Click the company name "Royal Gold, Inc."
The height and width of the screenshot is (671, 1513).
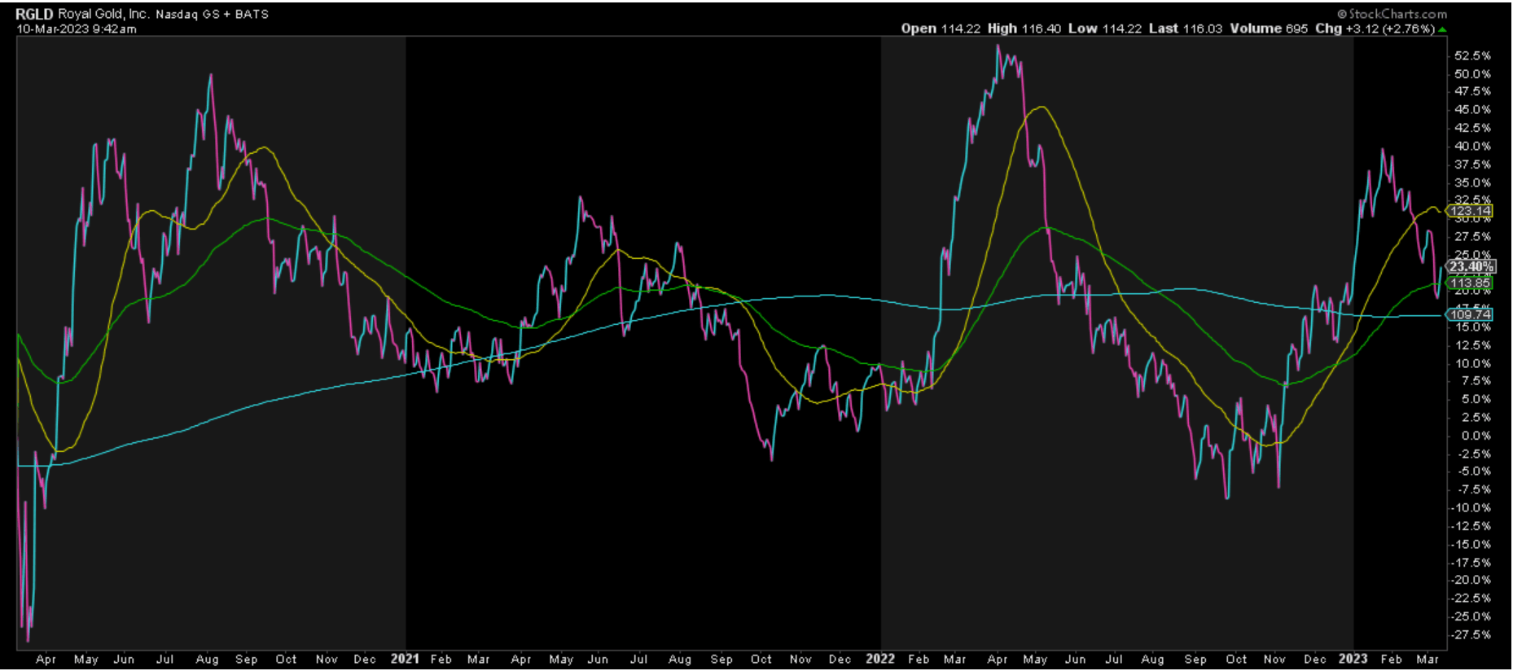tap(103, 14)
